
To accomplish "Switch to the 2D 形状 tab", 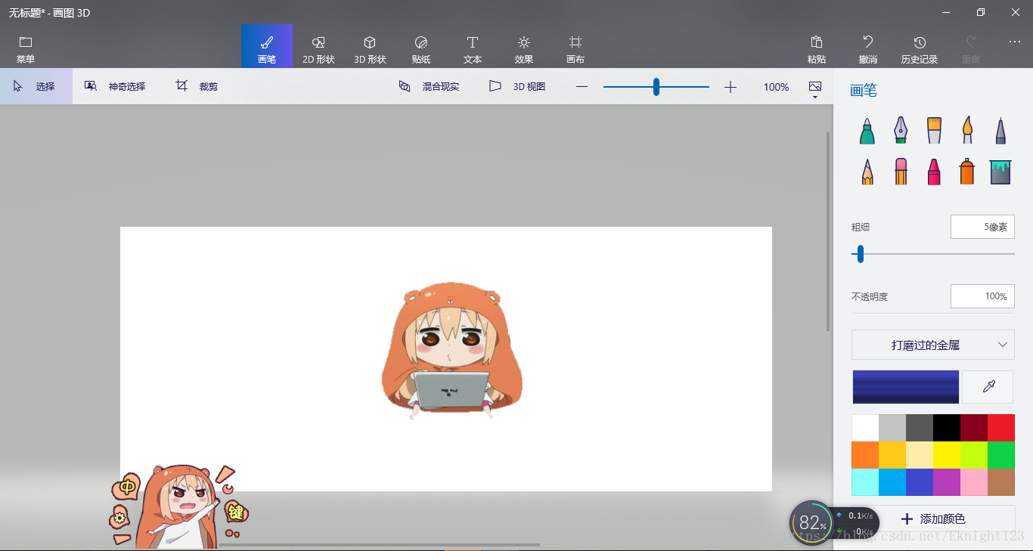I will pos(318,46).
